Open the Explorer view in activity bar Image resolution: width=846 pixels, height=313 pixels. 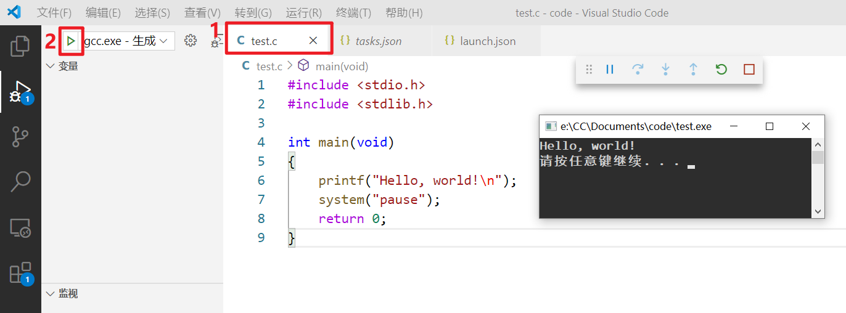pyautogui.click(x=20, y=47)
